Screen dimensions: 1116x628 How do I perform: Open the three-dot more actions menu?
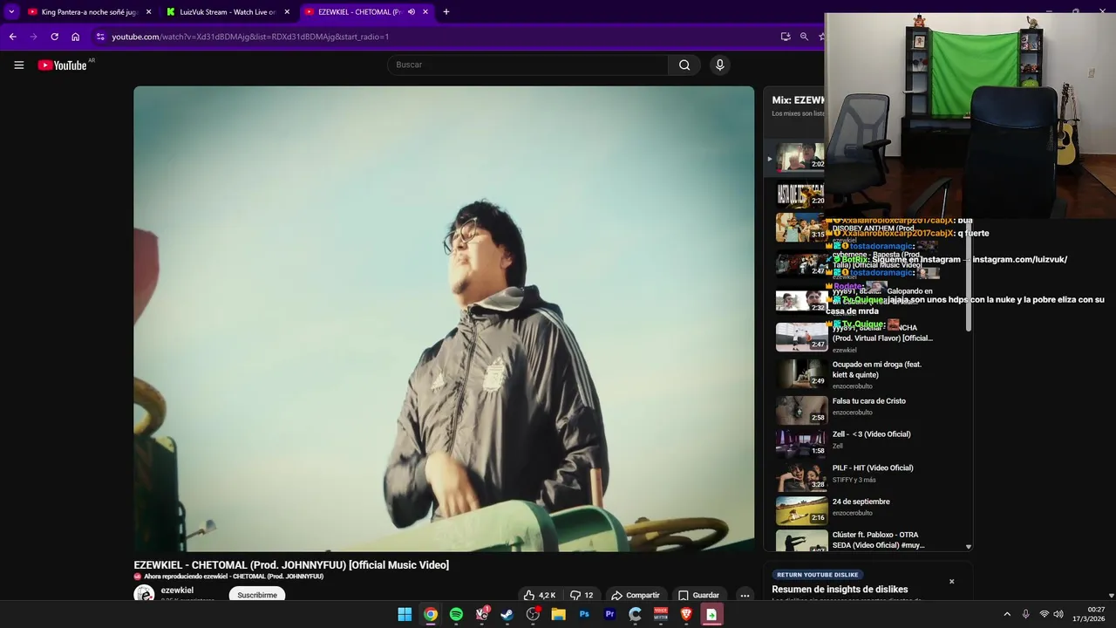tap(745, 596)
